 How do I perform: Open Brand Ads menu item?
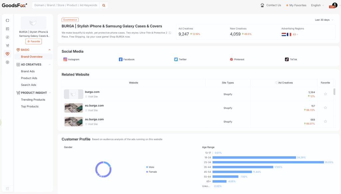point(28,71)
